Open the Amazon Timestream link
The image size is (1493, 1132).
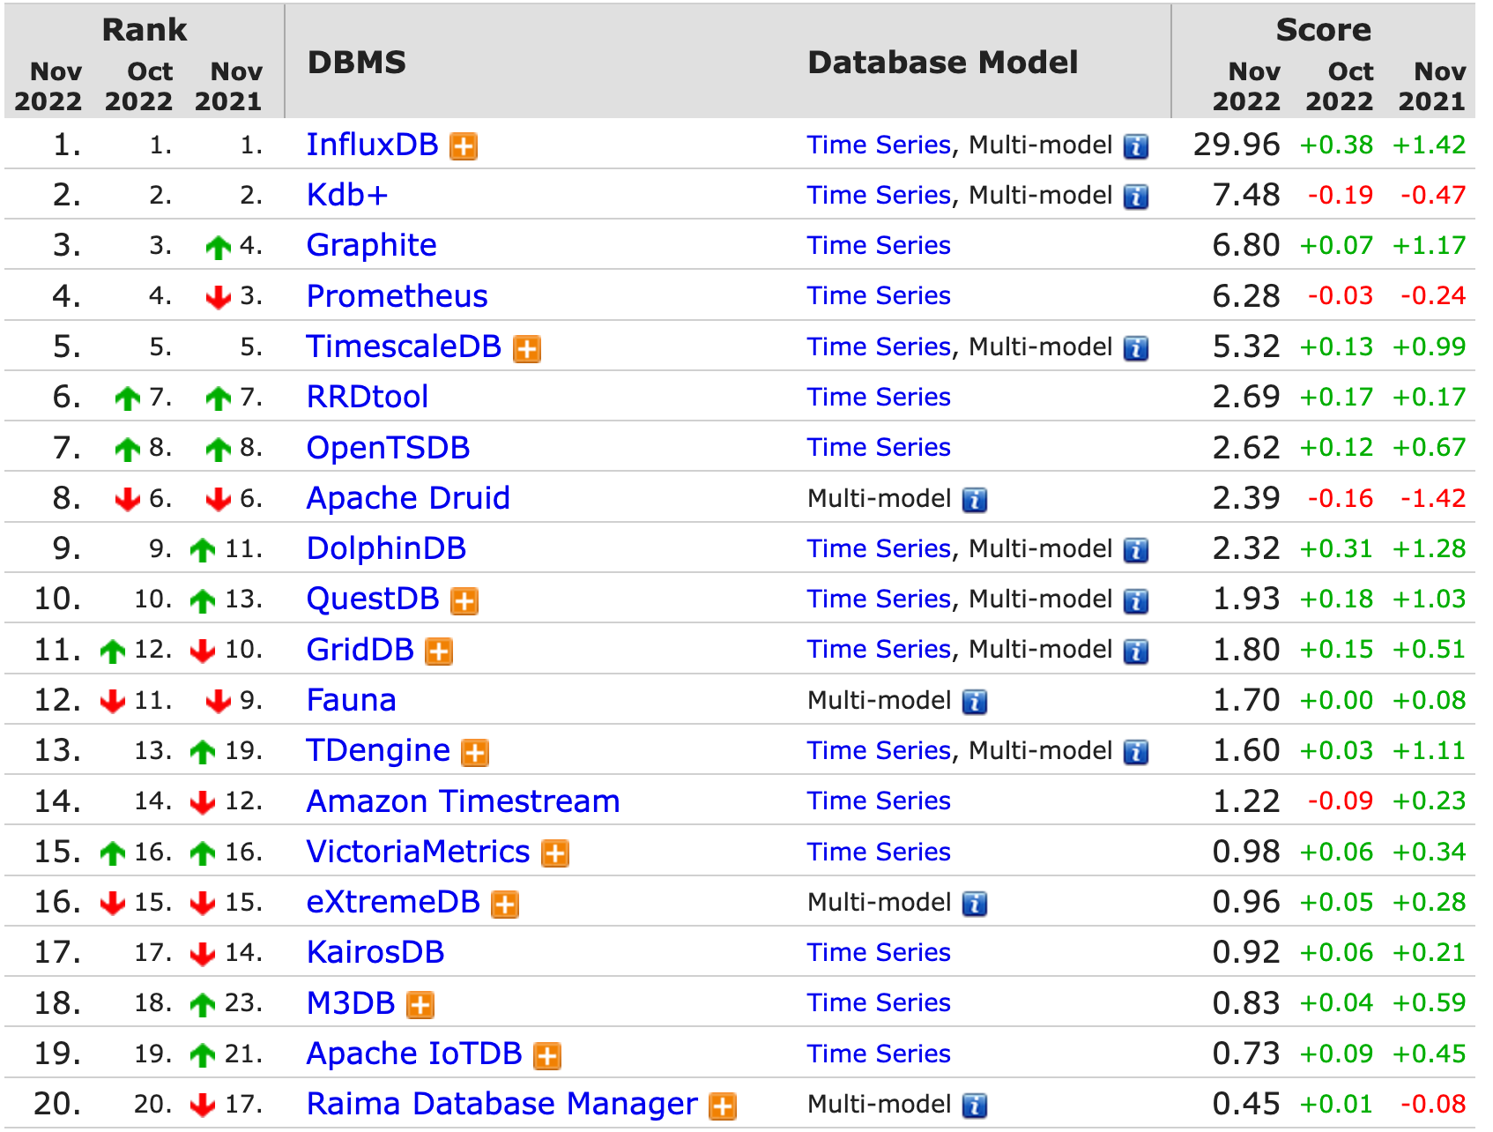click(x=463, y=801)
